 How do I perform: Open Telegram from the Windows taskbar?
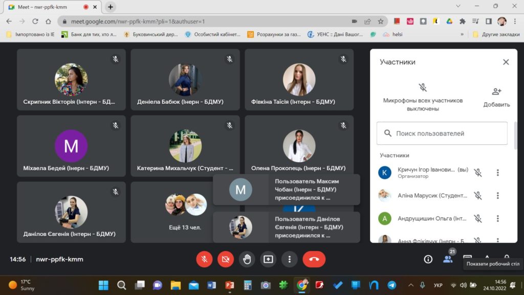392,285
